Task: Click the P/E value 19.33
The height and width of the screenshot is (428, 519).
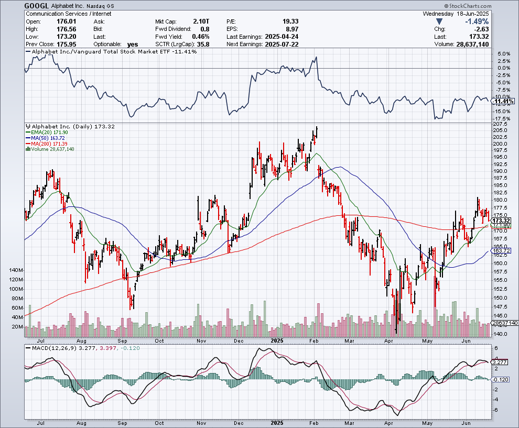Action: tap(290, 21)
